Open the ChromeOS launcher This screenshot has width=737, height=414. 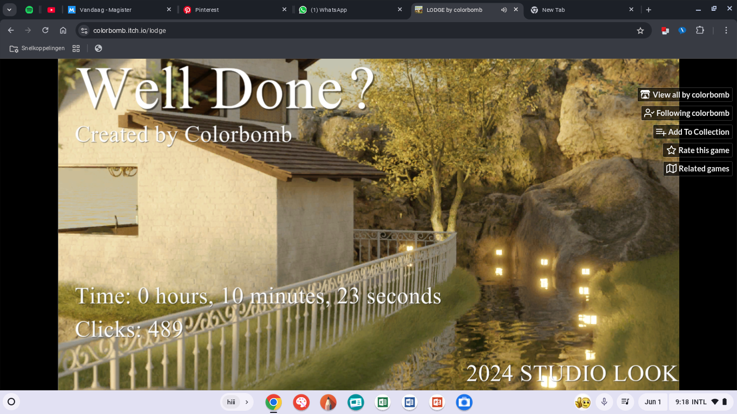tap(11, 402)
